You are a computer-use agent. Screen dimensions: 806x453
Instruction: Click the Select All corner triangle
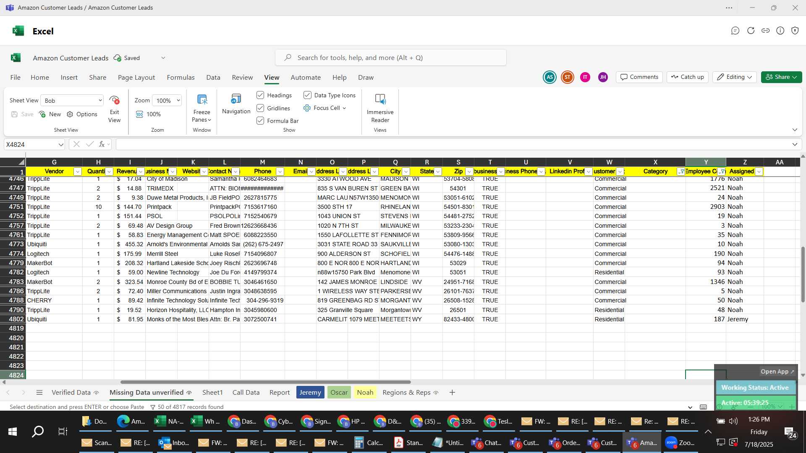tap(21, 162)
